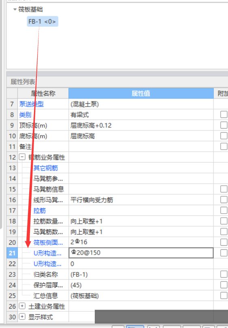The width and height of the screenshot is (228, 328).
Task: Tick the 附加 checkbox for 归类名称 row
Action: [x=224, y=274]
